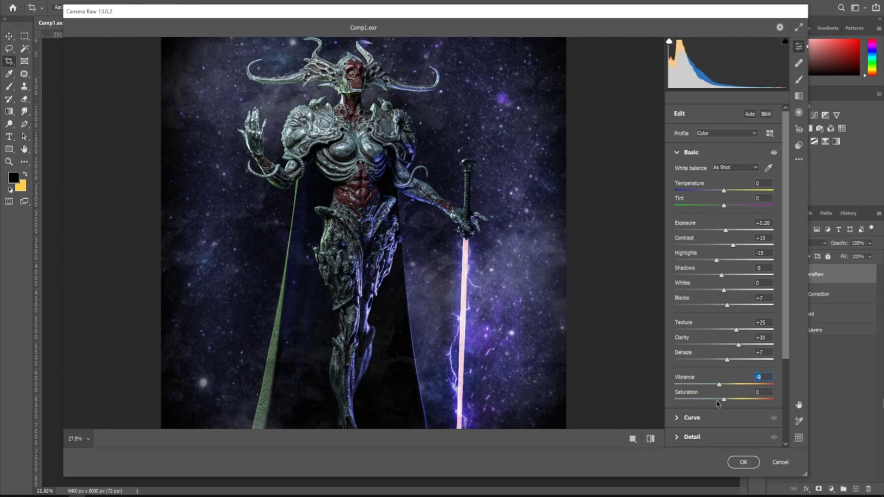Viewport: 884px width, 497px height.
Task: Toggle visibility of Basic panel adjustments
Action: [774, 152]
